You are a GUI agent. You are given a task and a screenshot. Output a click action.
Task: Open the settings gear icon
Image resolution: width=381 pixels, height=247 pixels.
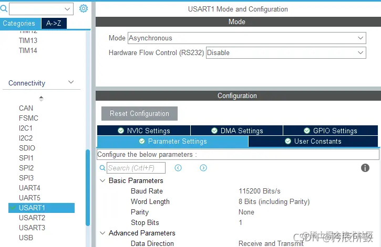[84, 8]
